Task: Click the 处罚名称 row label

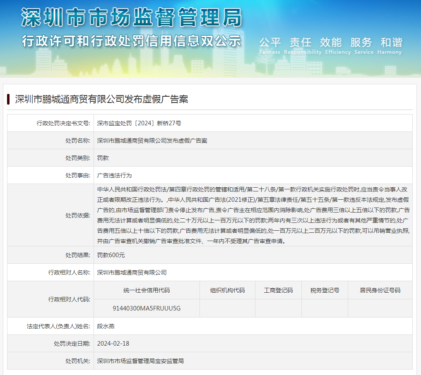Action: [78, 141]
